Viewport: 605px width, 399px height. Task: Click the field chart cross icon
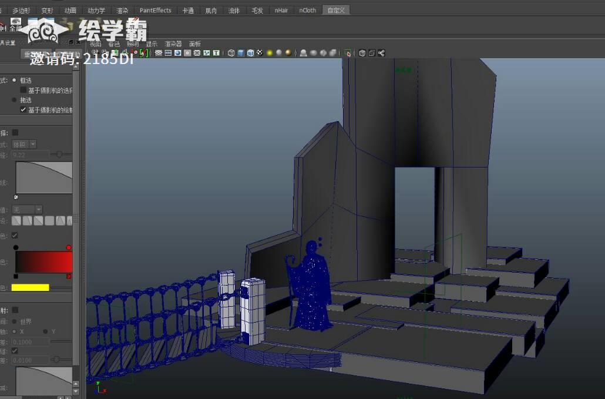click(197, 53)
